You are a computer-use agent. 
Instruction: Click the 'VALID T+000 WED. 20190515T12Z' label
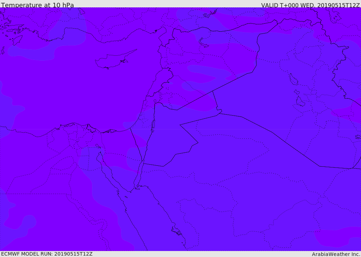click(310, 5)
